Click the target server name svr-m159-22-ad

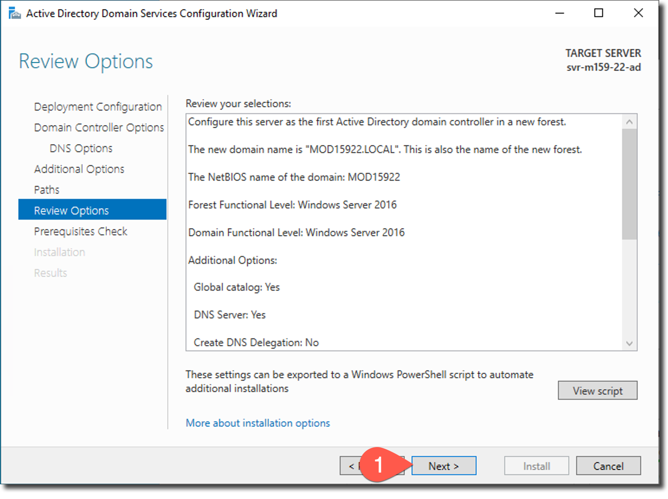(x=603, y=67)
